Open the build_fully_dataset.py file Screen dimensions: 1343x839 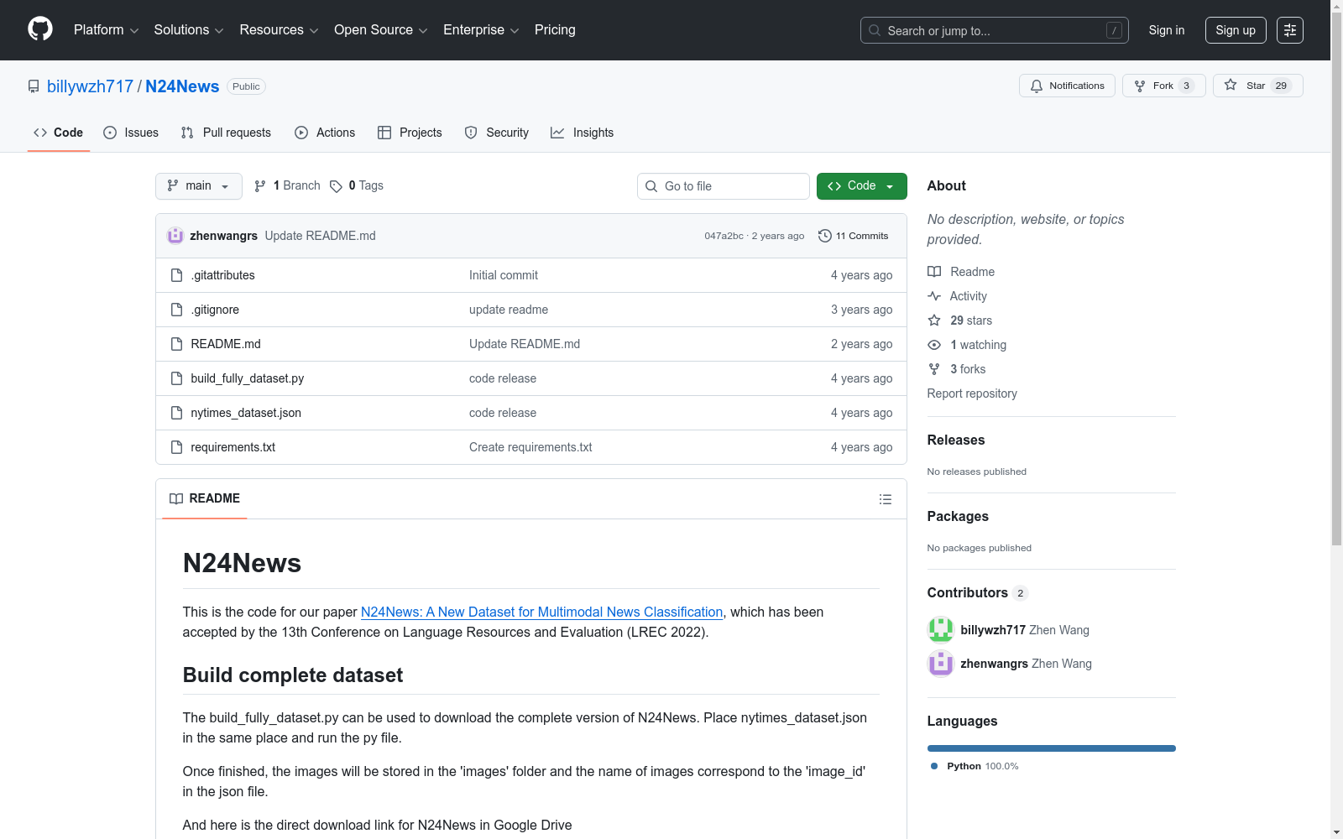(x=248, y=378)
